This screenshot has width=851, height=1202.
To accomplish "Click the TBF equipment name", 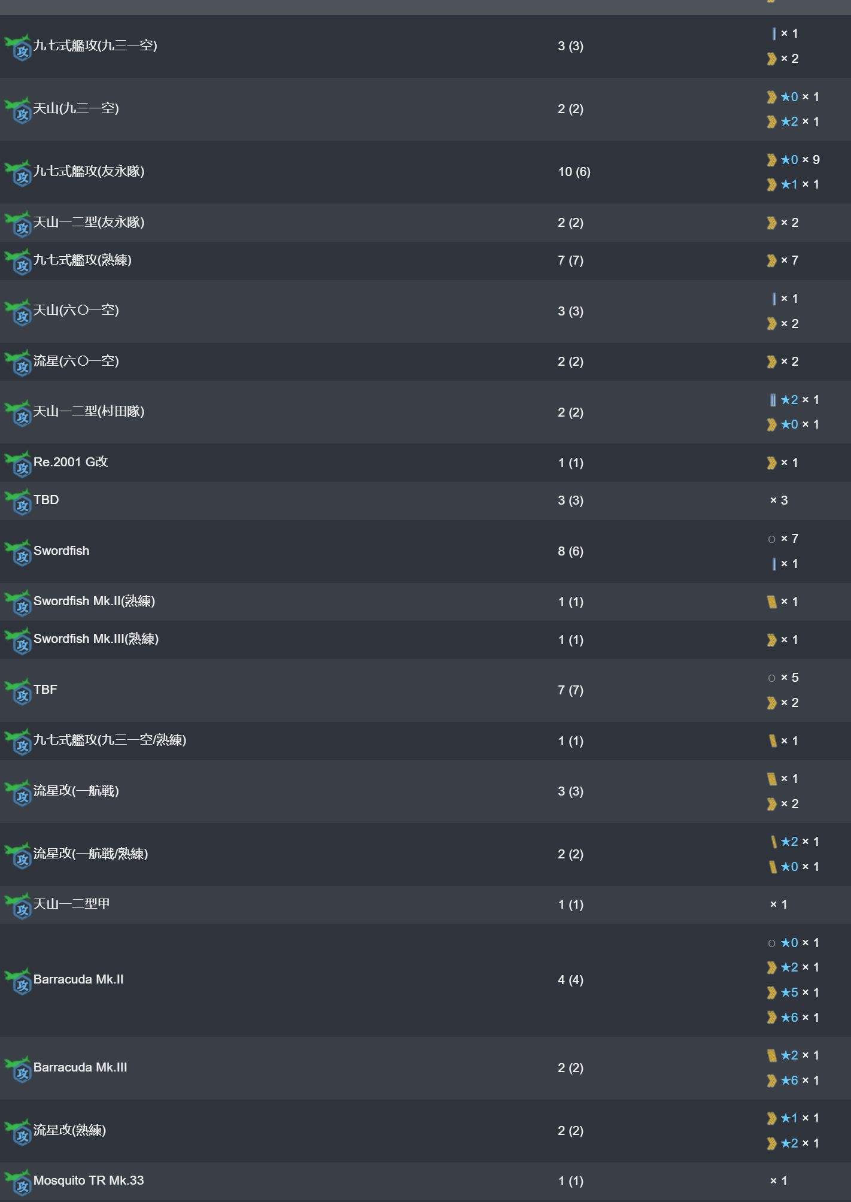I will click(x=45, y=690).
